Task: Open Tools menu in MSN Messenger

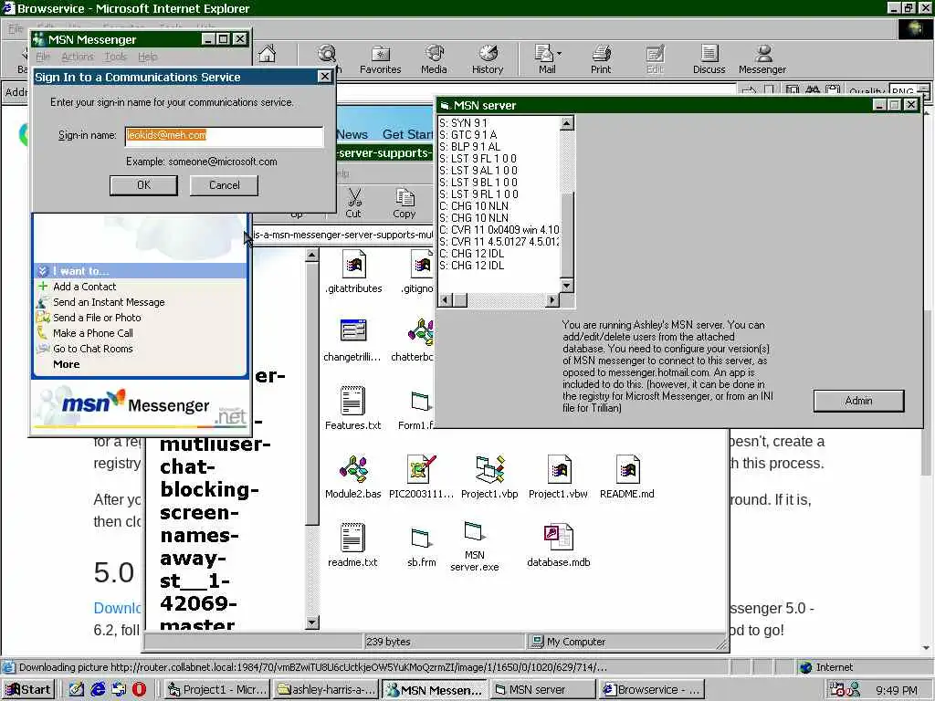Action: click(116, 57)
